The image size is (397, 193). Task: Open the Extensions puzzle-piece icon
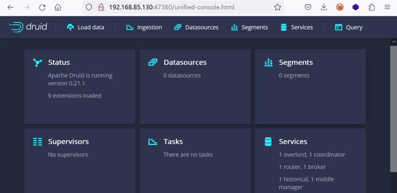point(371,7)
